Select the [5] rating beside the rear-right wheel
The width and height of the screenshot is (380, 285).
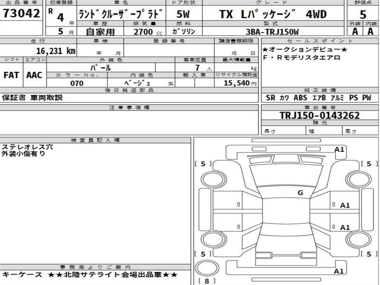[369, 254]
